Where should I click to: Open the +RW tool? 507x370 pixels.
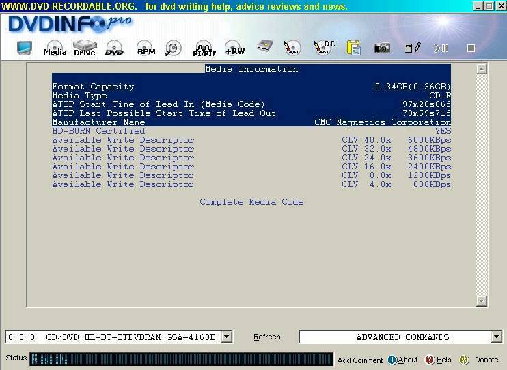click(235, 48)
